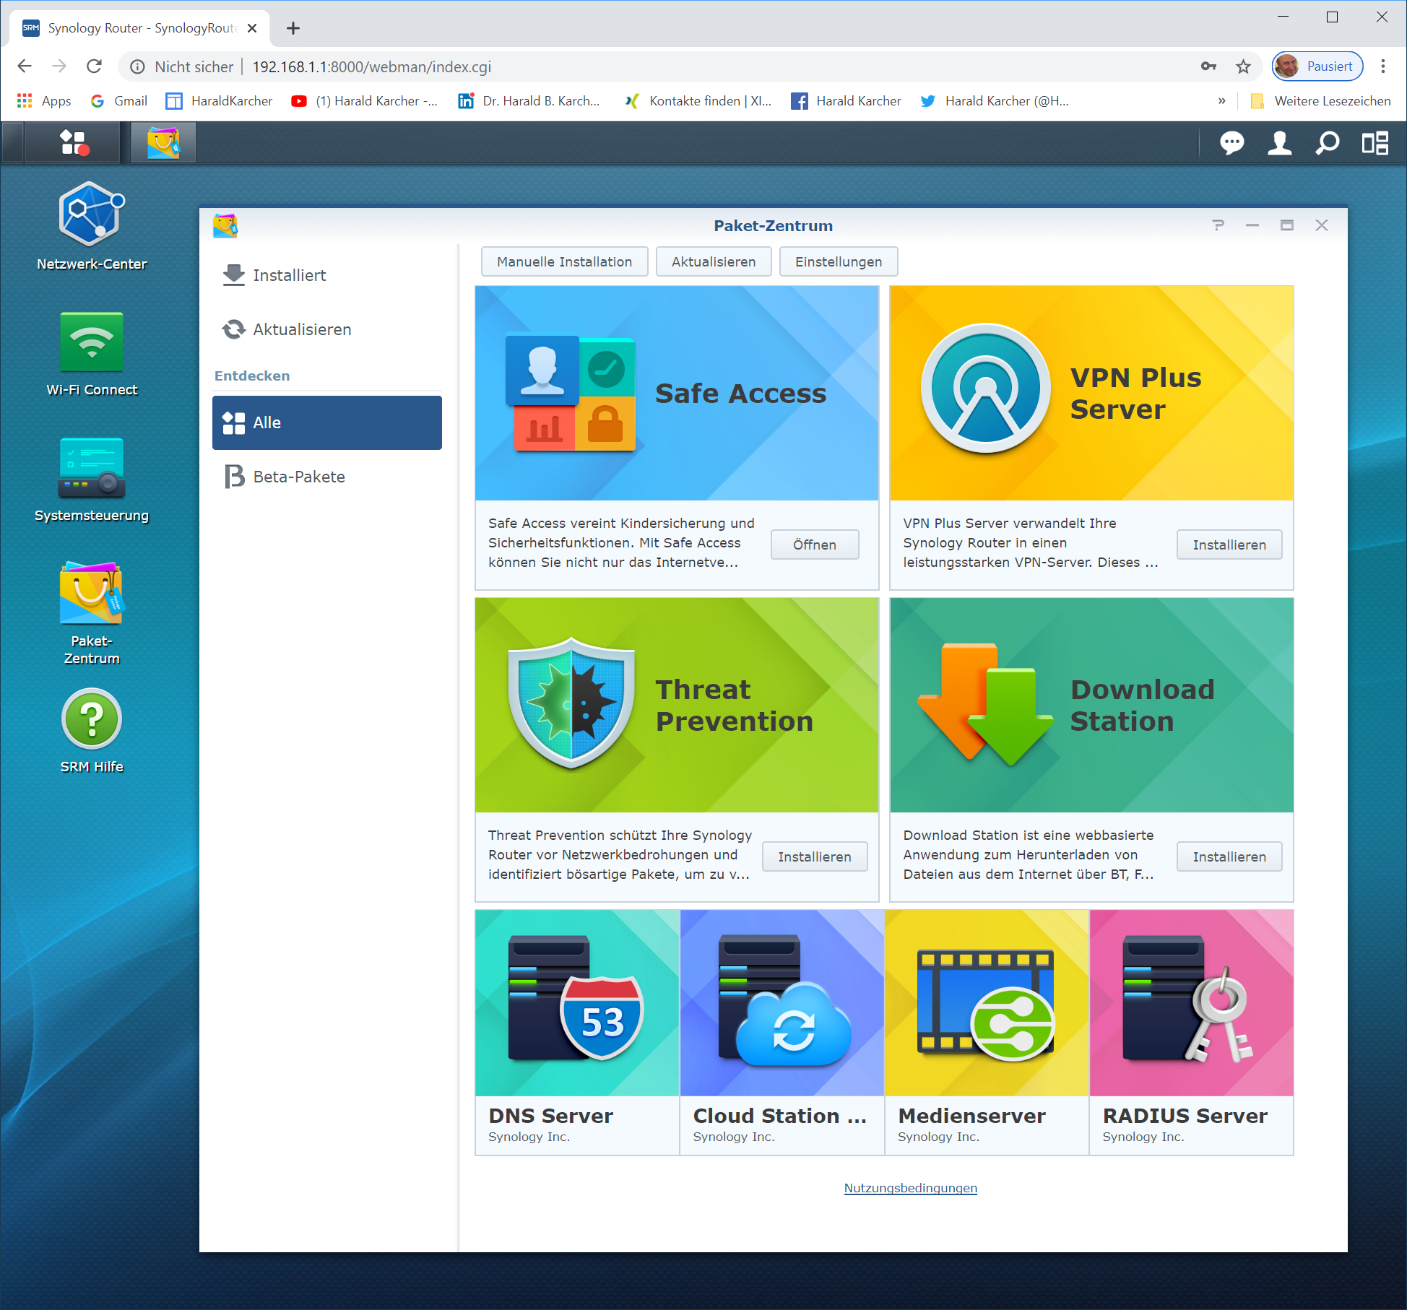Screen dimensions: 1407x1310
Task: Click Öffnen for Safe Access
Action: [x=814, y=545]
